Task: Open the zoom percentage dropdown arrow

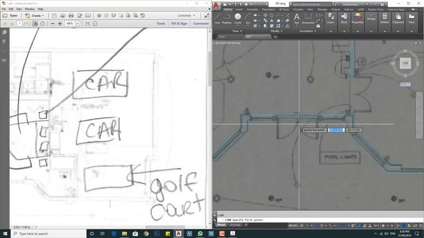Action: 78,24
